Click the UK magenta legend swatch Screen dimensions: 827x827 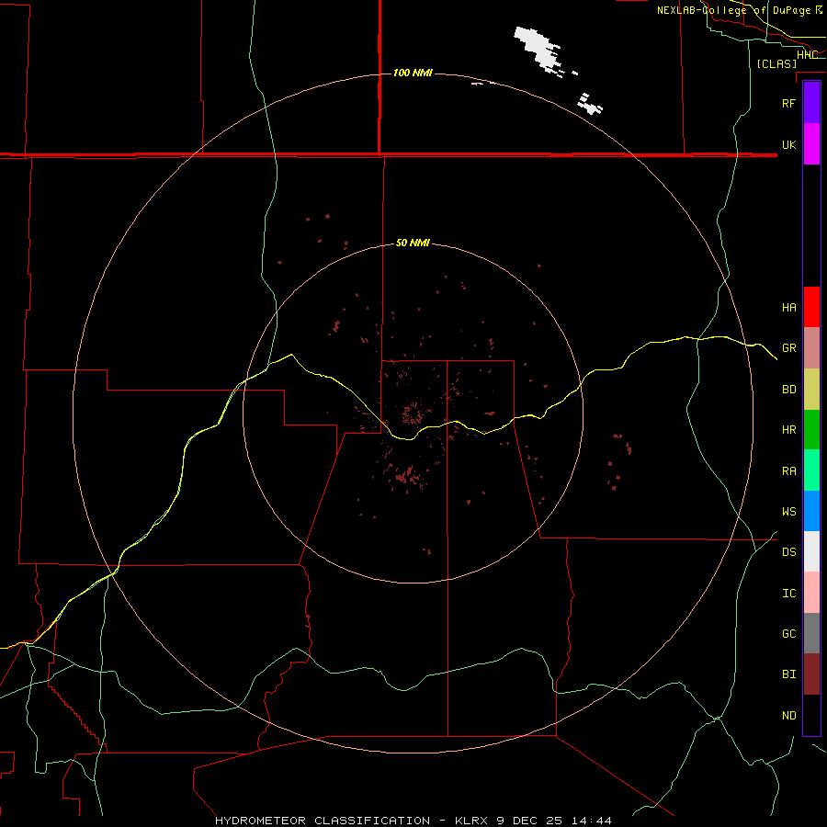coord(811,144)
